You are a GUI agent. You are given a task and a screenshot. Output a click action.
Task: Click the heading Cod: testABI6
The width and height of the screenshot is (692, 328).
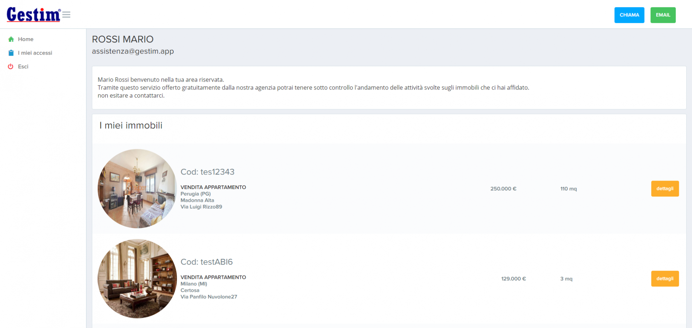click(207, 262)
